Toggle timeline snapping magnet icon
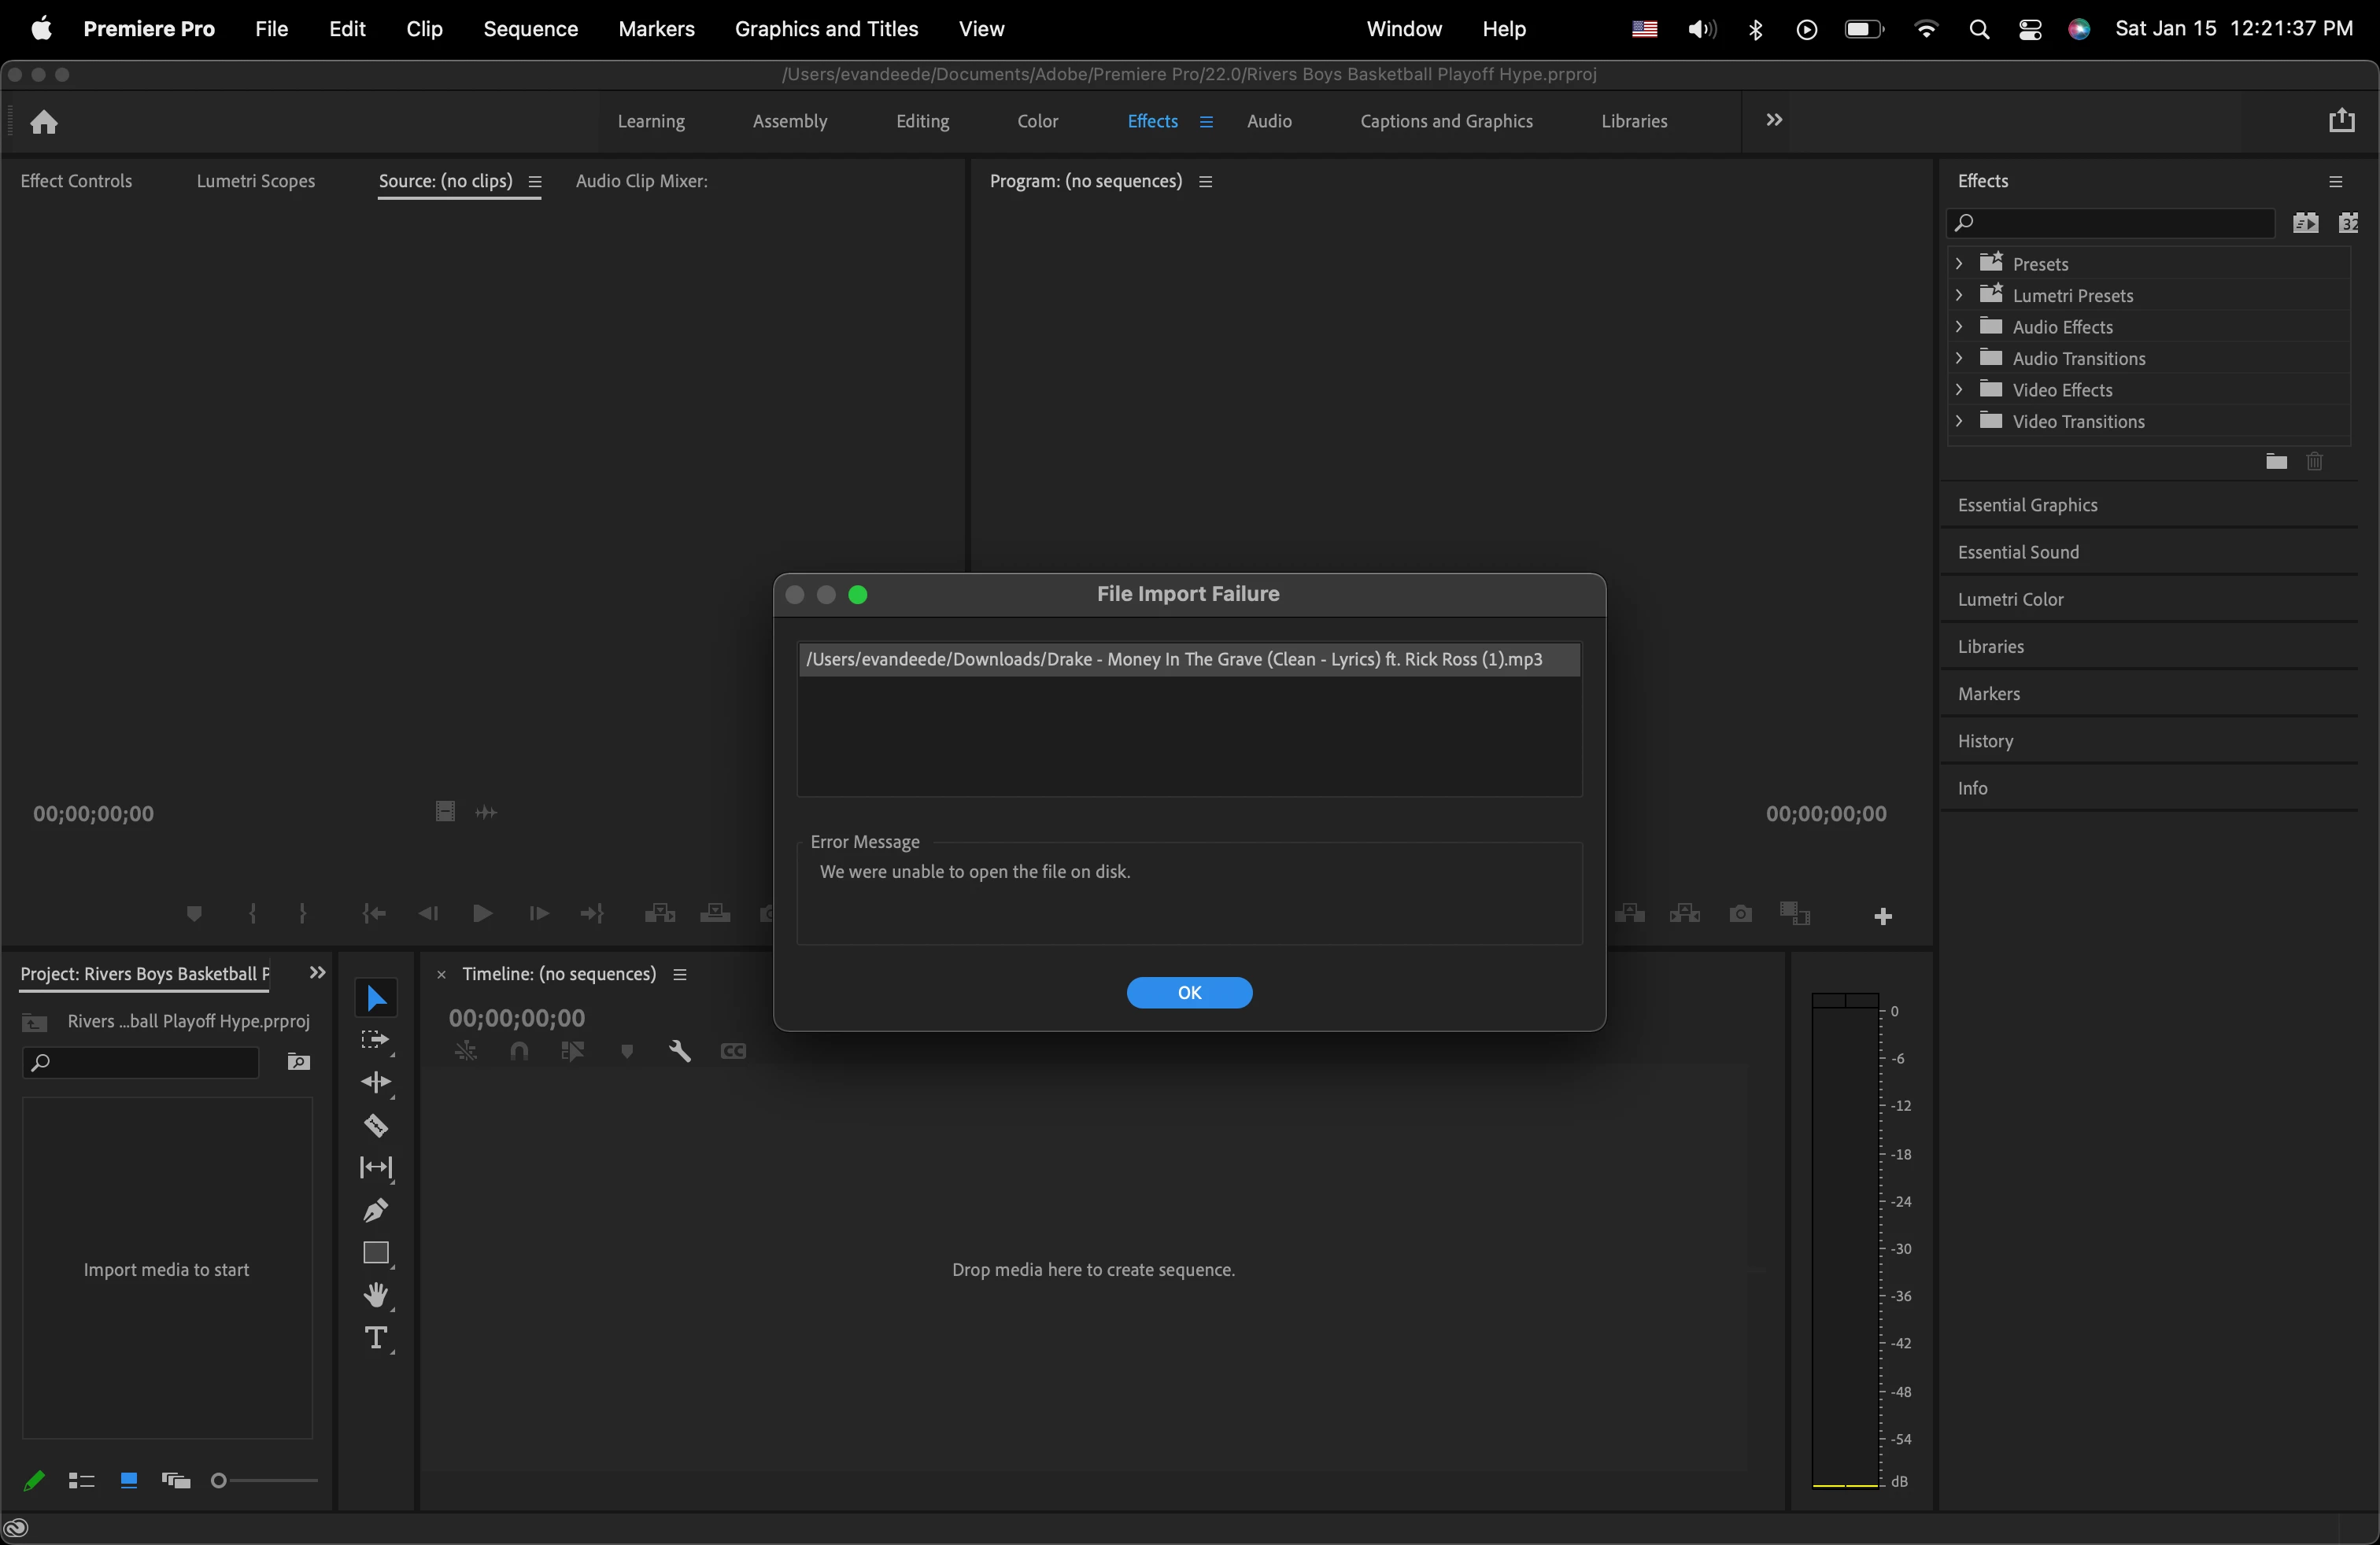The image size is (2380, 1545). point(519,1051)
